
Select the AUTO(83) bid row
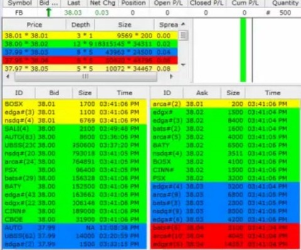[75, 137]
